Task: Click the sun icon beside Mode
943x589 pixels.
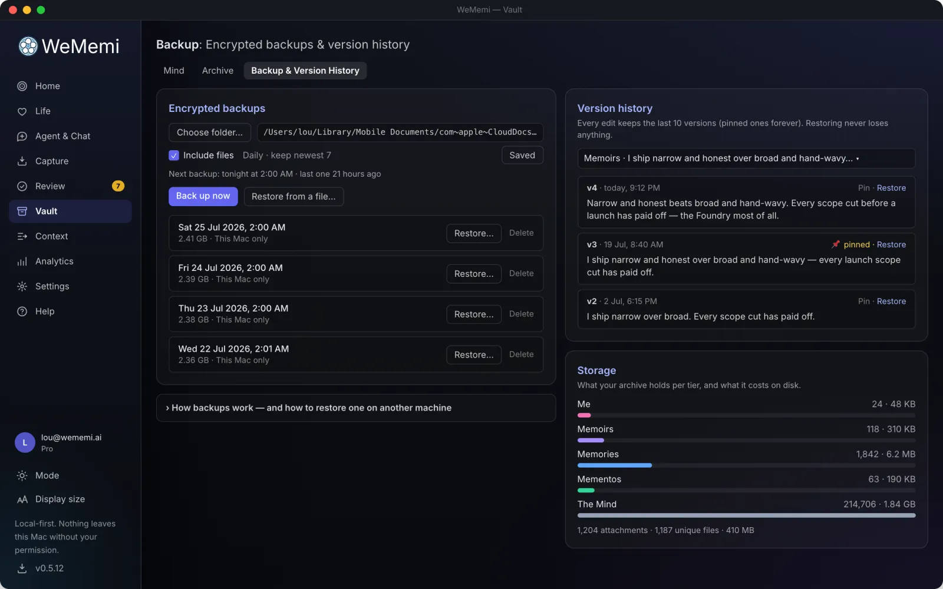Action: coord(22,475)
